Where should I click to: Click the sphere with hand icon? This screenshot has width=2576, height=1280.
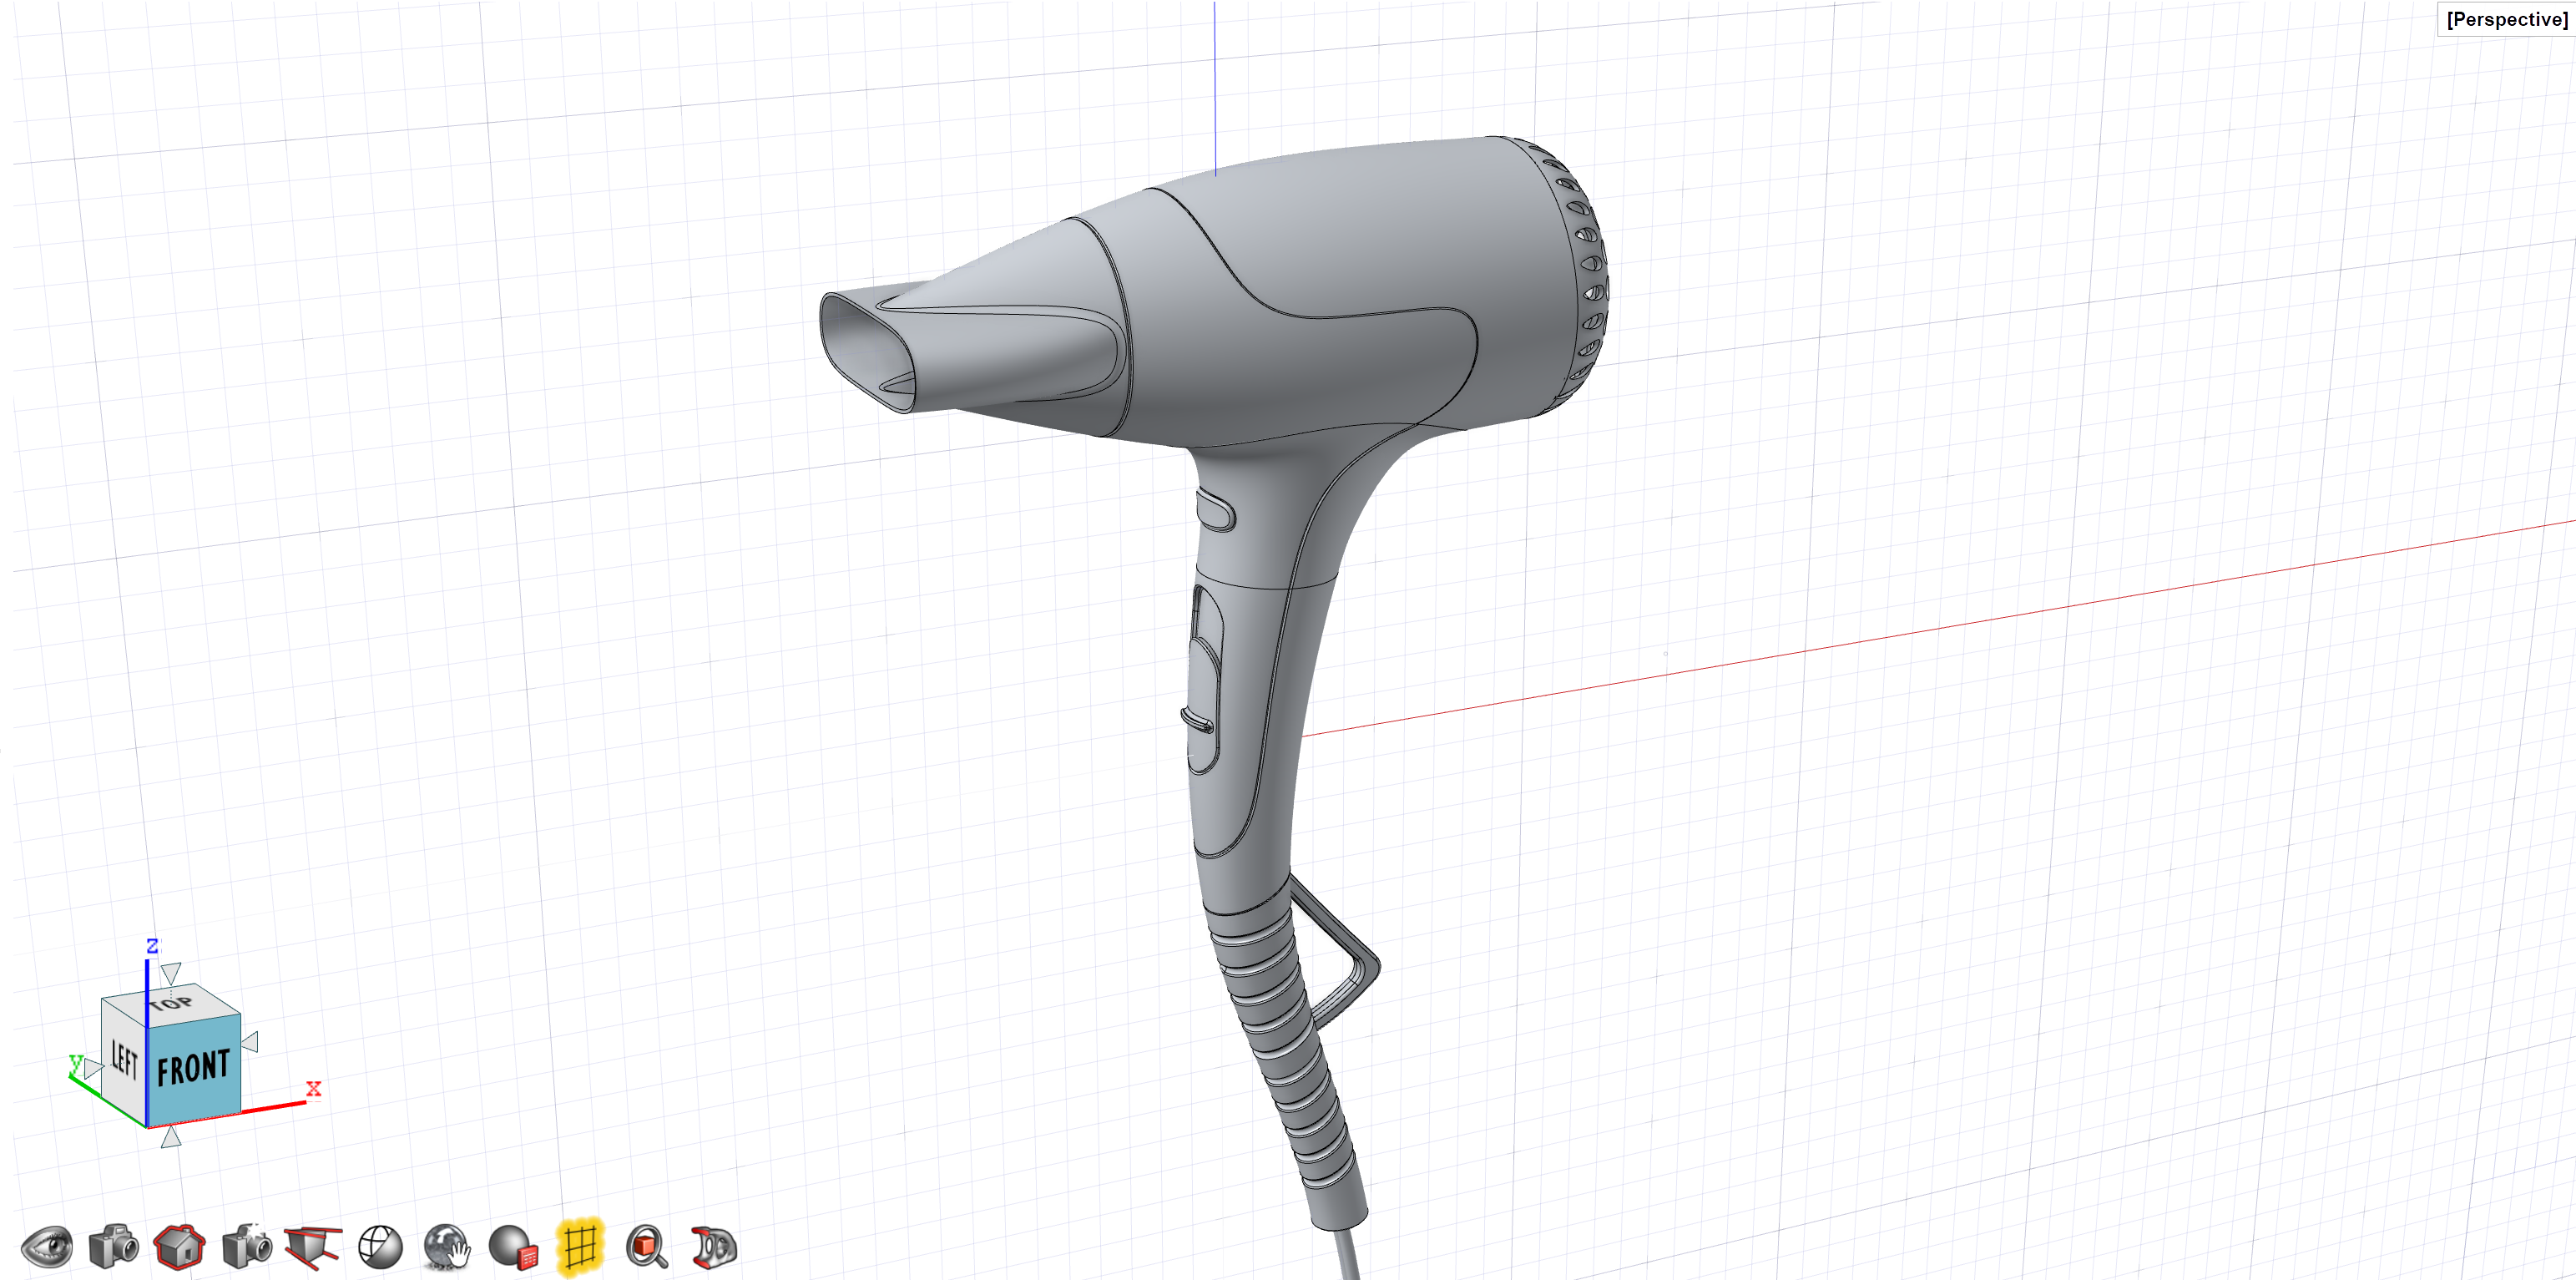(446, 1246)
